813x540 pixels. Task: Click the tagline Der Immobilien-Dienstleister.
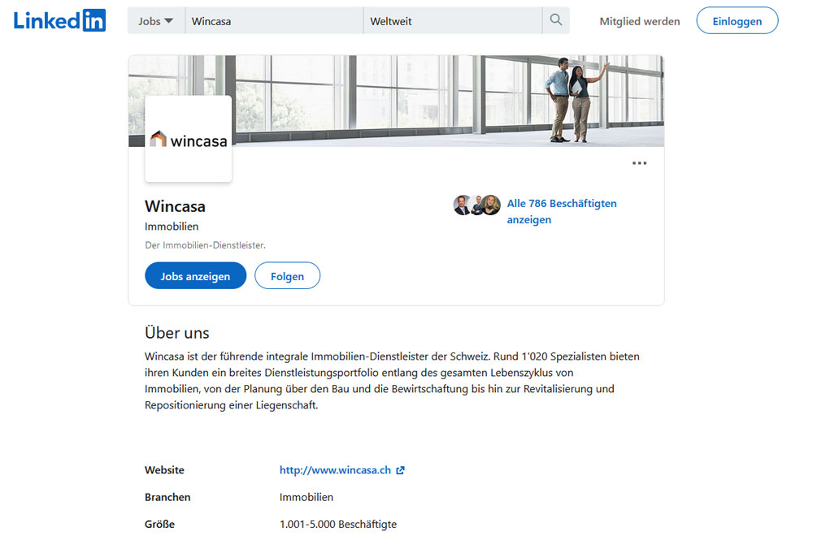click(x=205, y=245)
